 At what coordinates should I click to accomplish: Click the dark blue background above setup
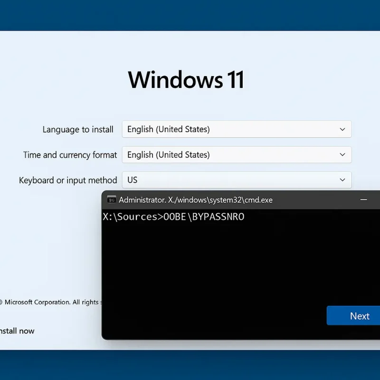tap(190, 14)
